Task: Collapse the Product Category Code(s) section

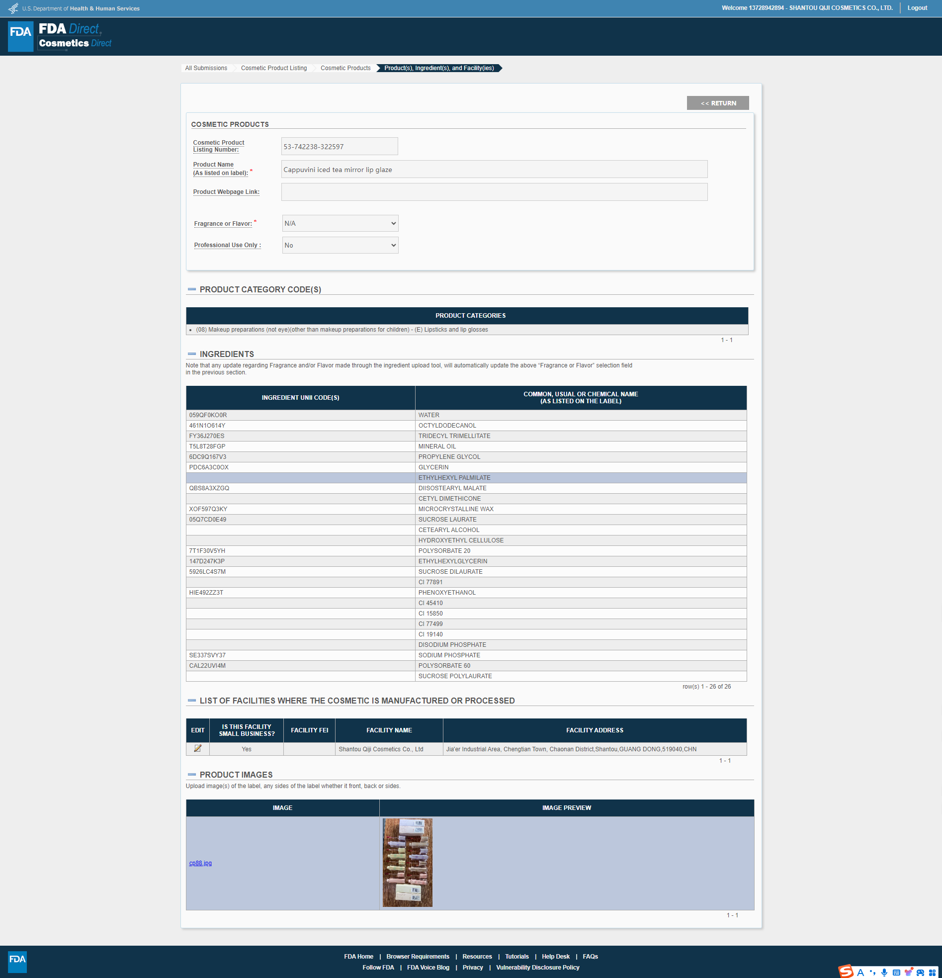Action: pyautogui.click(x=191, y=289)
